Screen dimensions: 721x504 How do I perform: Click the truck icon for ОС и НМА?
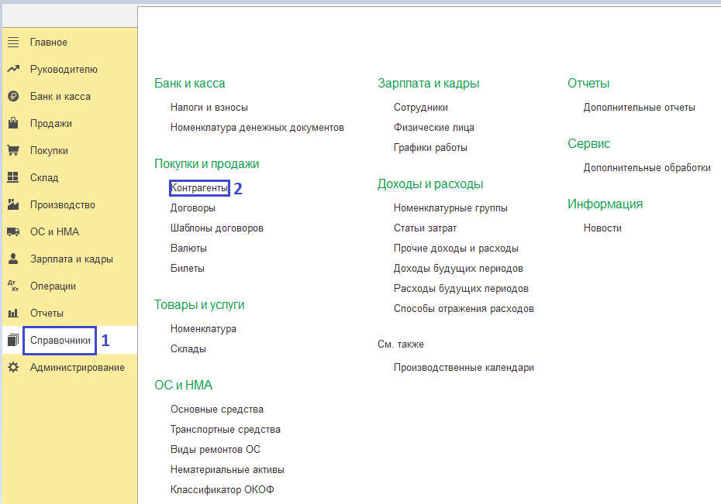(x=13, y=232)
